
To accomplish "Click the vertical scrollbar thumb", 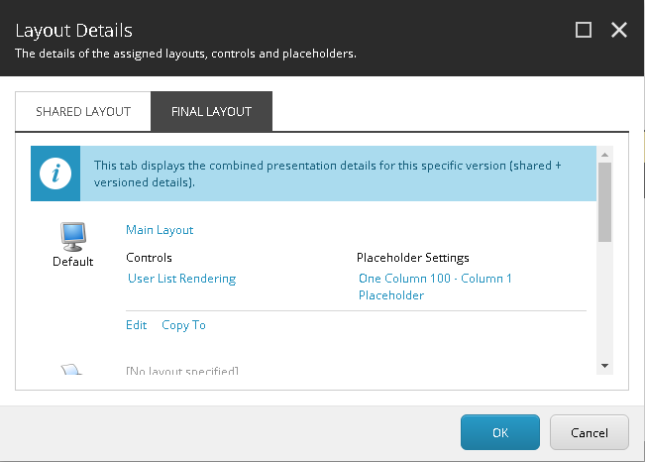I will tap(604, 201).
